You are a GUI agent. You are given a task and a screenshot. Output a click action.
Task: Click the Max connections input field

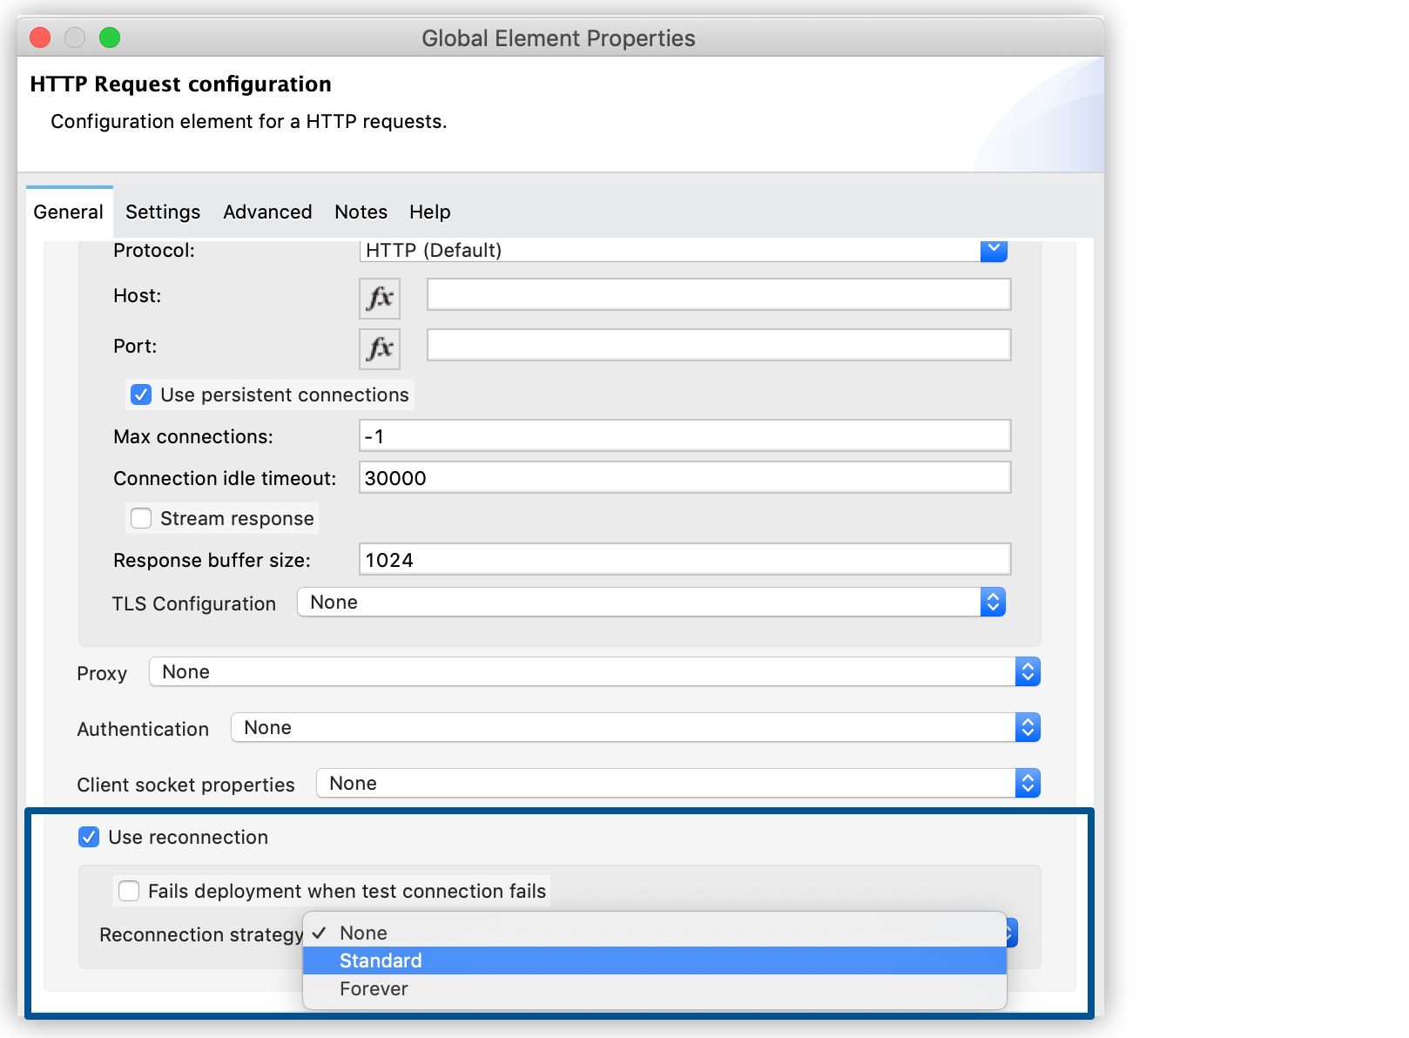coord(684,435)
